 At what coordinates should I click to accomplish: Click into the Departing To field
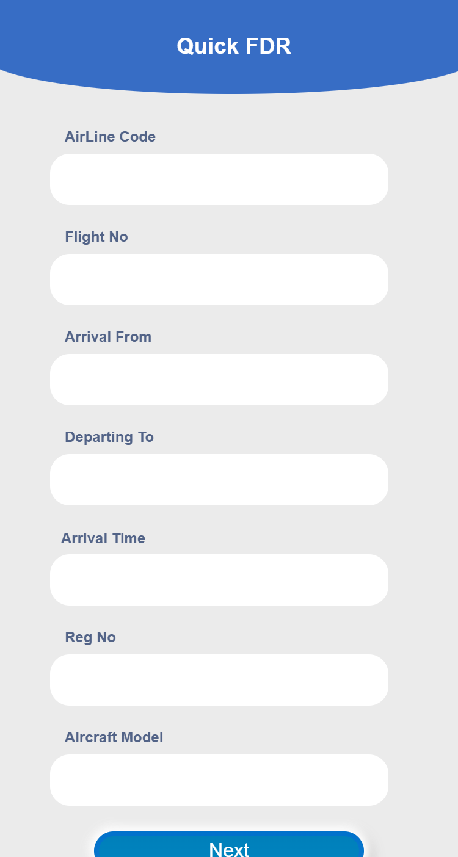(x=219, y=480)
